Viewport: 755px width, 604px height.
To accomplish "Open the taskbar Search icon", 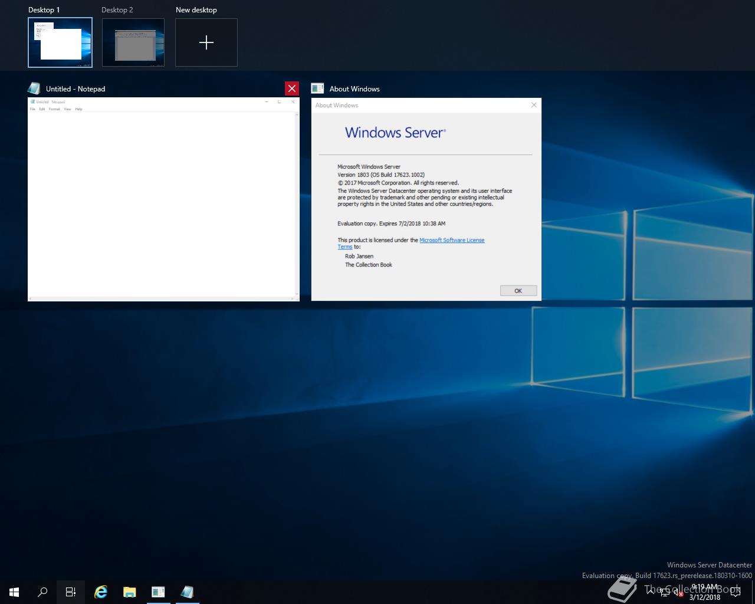I will tap(42, 592).
